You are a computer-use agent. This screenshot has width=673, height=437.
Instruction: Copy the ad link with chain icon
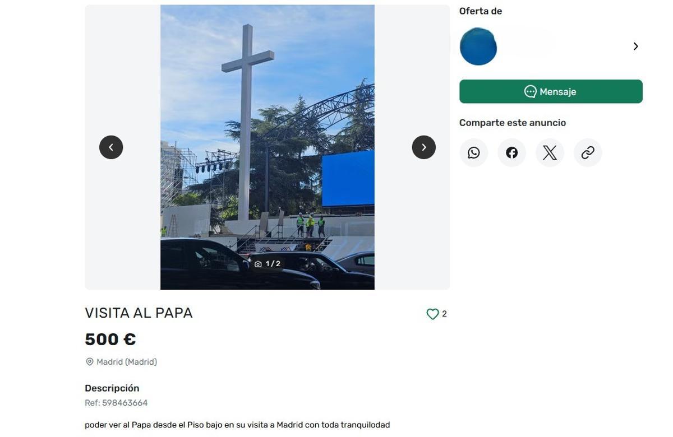click(x=588, y=152)
